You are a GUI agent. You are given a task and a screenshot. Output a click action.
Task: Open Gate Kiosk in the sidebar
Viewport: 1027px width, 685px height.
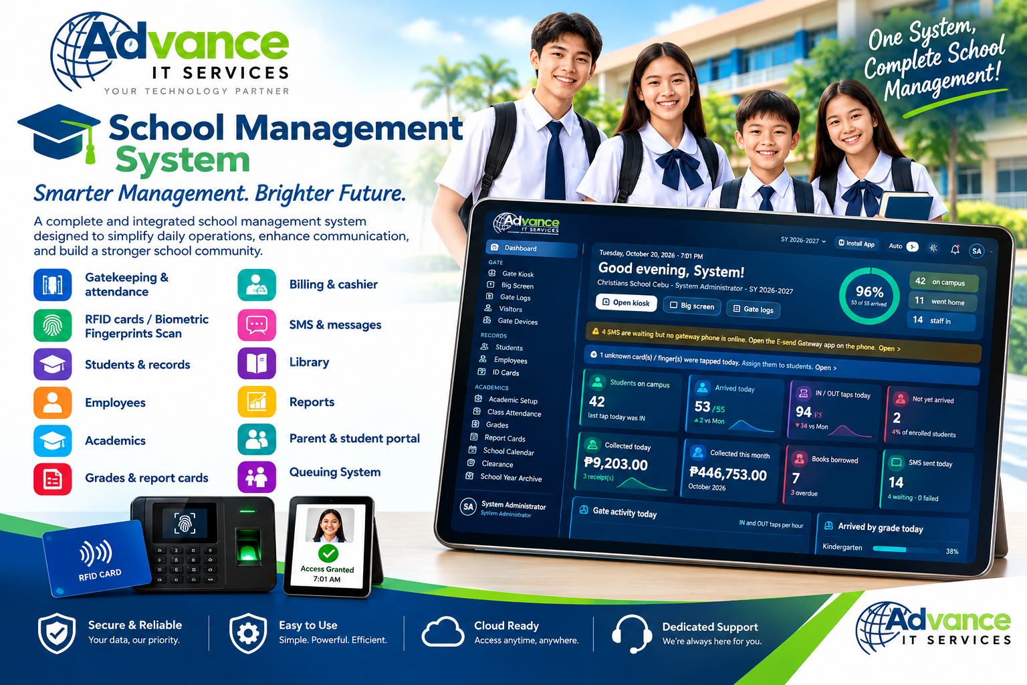(x=511, y=274)
